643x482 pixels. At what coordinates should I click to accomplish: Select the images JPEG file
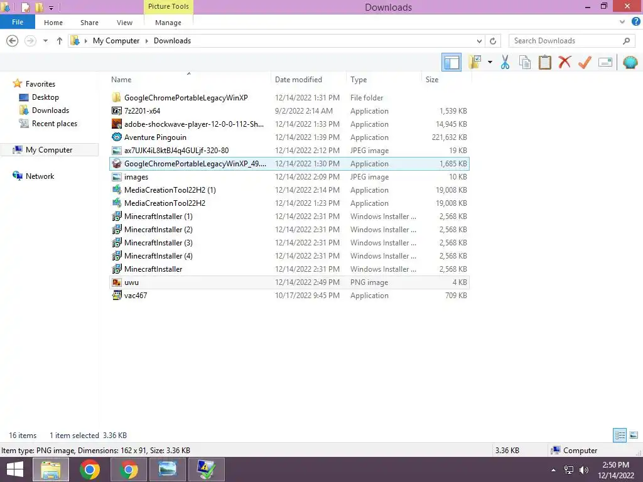coord(289,176)
